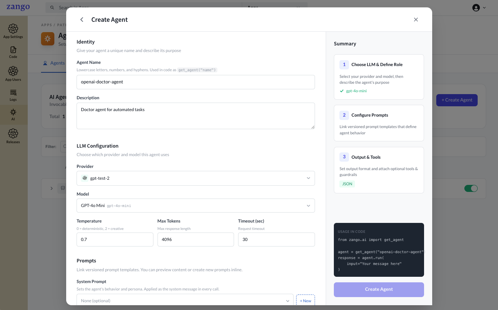Click the gpt-4o-mini summary text

(356, 91)
